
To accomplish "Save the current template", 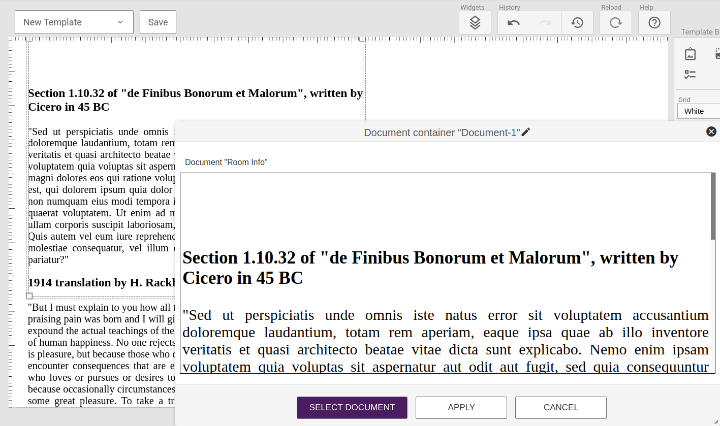I will point(158,22).
